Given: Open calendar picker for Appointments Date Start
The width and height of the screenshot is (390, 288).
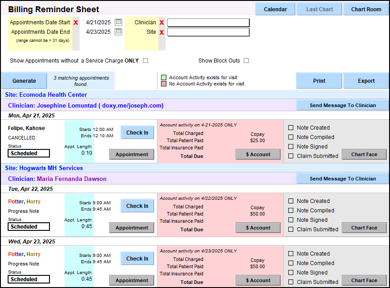Looking at the screenshot, I should point(118,22).
